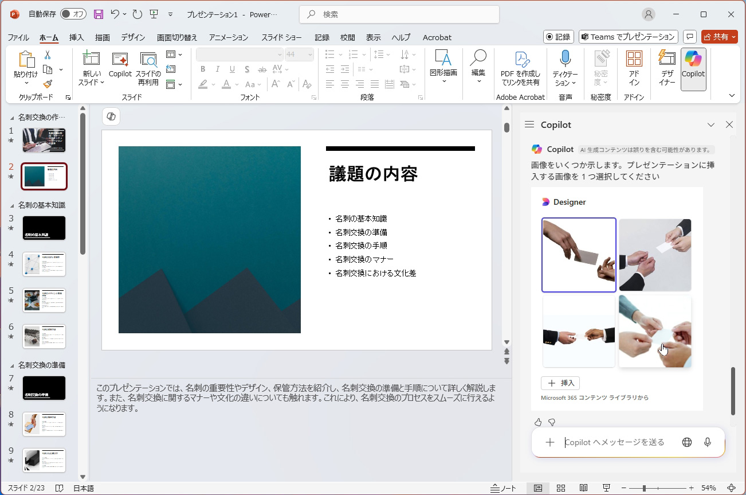This screenshot has width=746, height=495.
Task: Click the Format Painter brush icon
Action: click(x=48, y=84)
